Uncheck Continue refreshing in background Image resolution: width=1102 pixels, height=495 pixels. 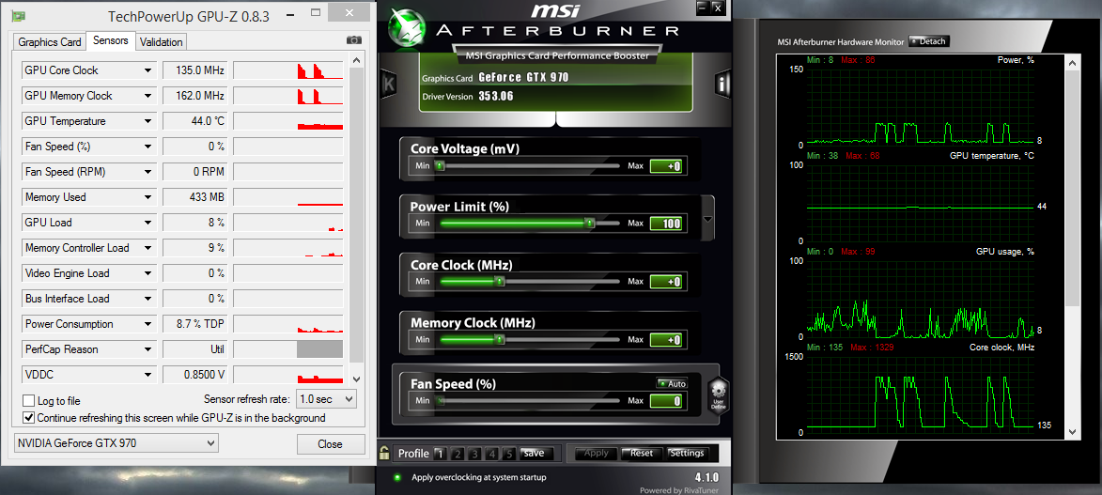29,418
